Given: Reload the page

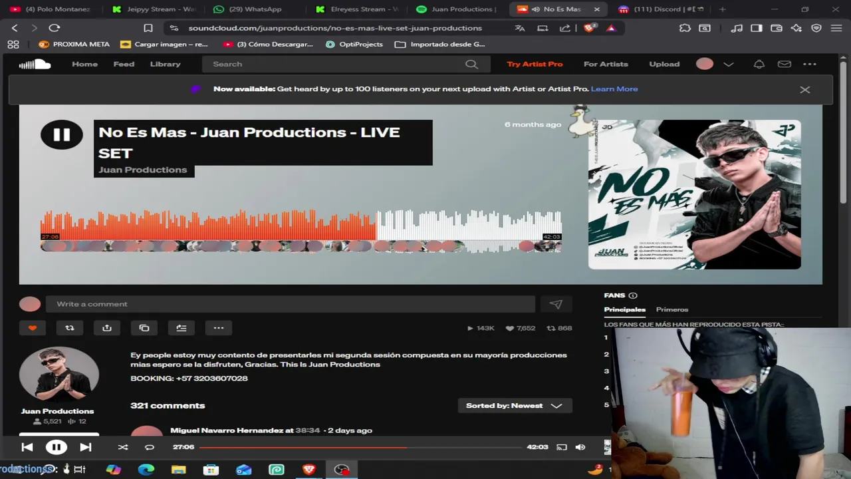Looking at the screenshot, I should 55,28.
